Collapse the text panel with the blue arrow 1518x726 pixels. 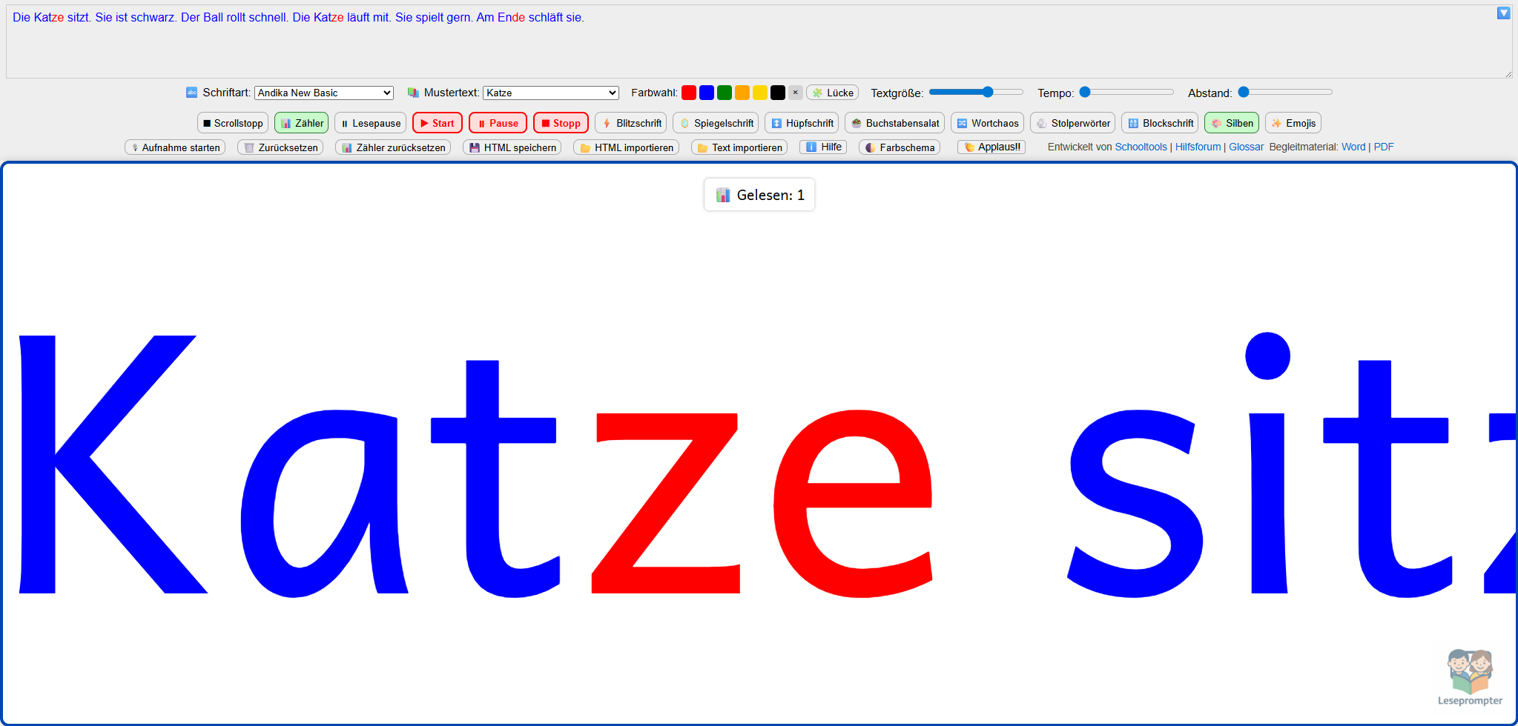(x=1503, y=13)
